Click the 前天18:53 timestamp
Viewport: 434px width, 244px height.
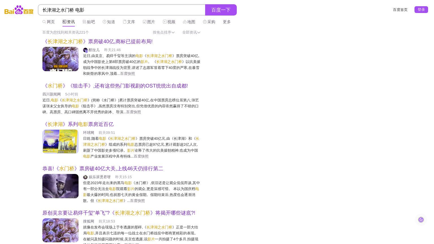(107, 221)
